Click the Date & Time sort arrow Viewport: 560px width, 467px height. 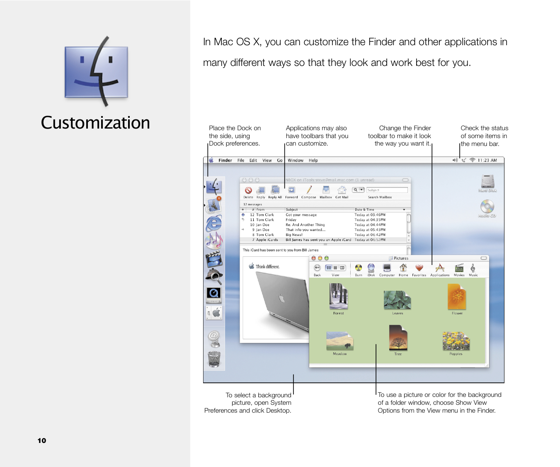(x=404, y=209)
